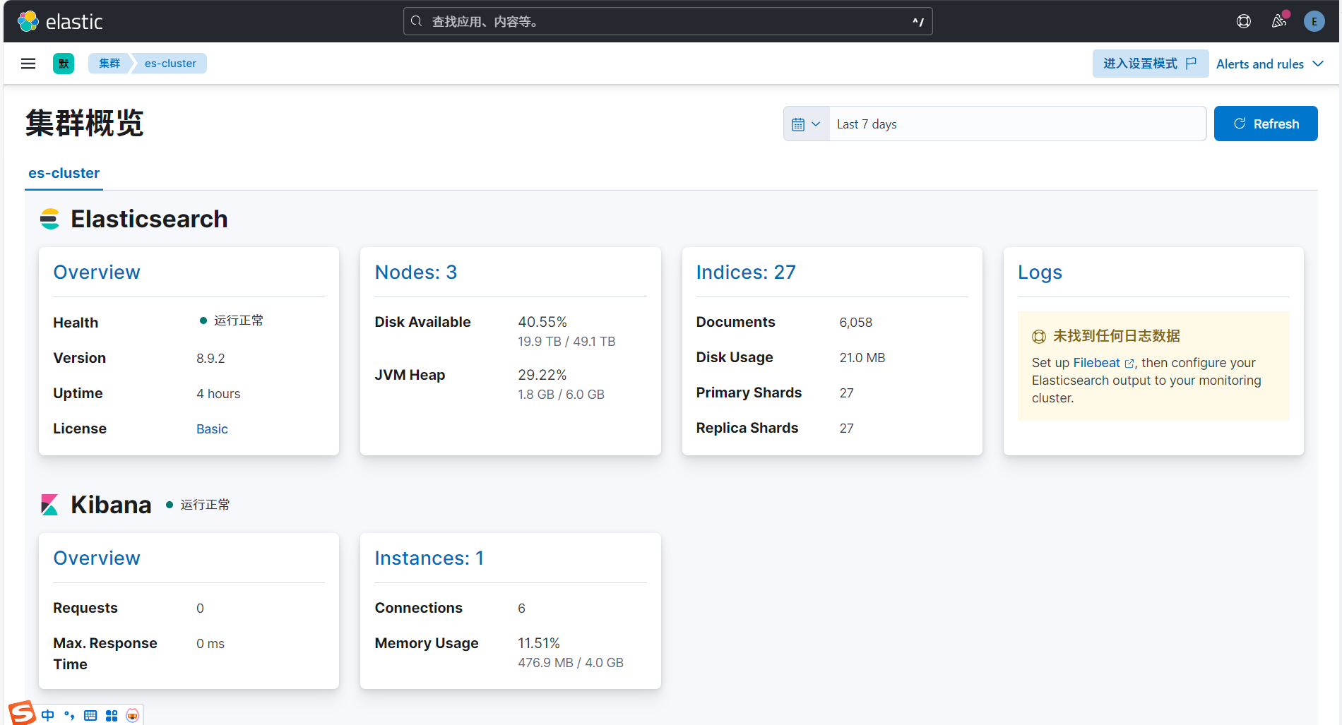Click the enter setup mode button
Screen dimensions: 1342x725
[x=1150, y=64]
